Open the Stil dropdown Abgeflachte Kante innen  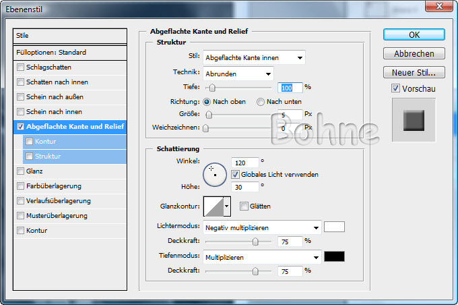[x=255, y=58]
